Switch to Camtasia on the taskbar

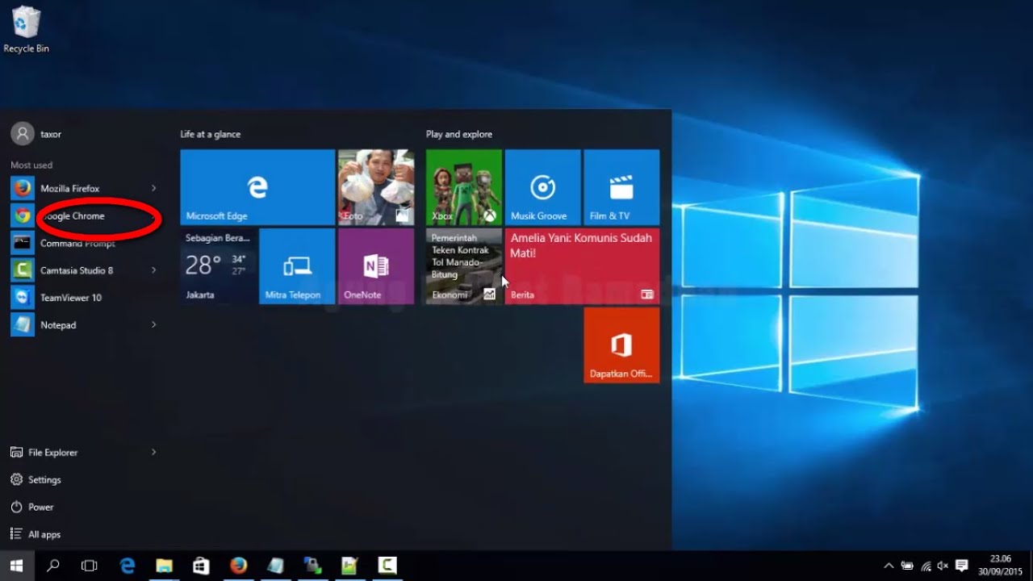[x=387, y=566]
